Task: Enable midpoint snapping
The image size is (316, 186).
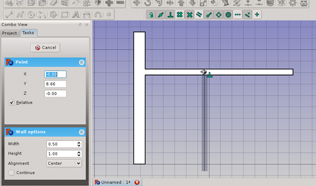Action: point(160,15)
